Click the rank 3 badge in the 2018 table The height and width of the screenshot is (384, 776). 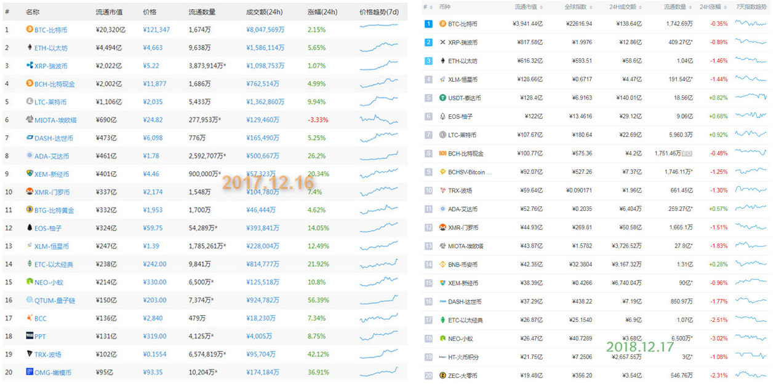click(429, 61)
